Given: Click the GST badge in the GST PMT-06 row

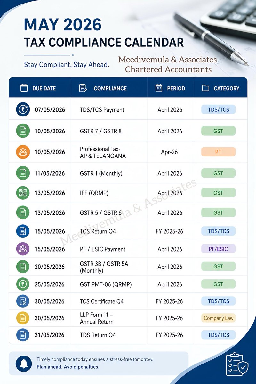Looking at the screenshot, I should [x=218, y=284].
